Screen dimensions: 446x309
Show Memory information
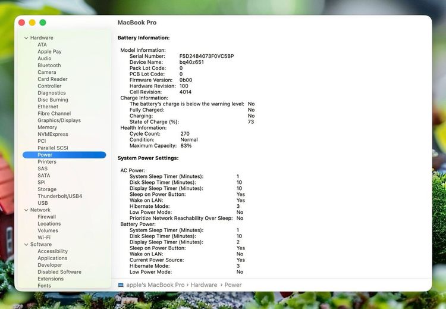(x=47, y=127)
